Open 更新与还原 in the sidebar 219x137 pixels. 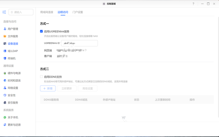click(x=14, y=125)
